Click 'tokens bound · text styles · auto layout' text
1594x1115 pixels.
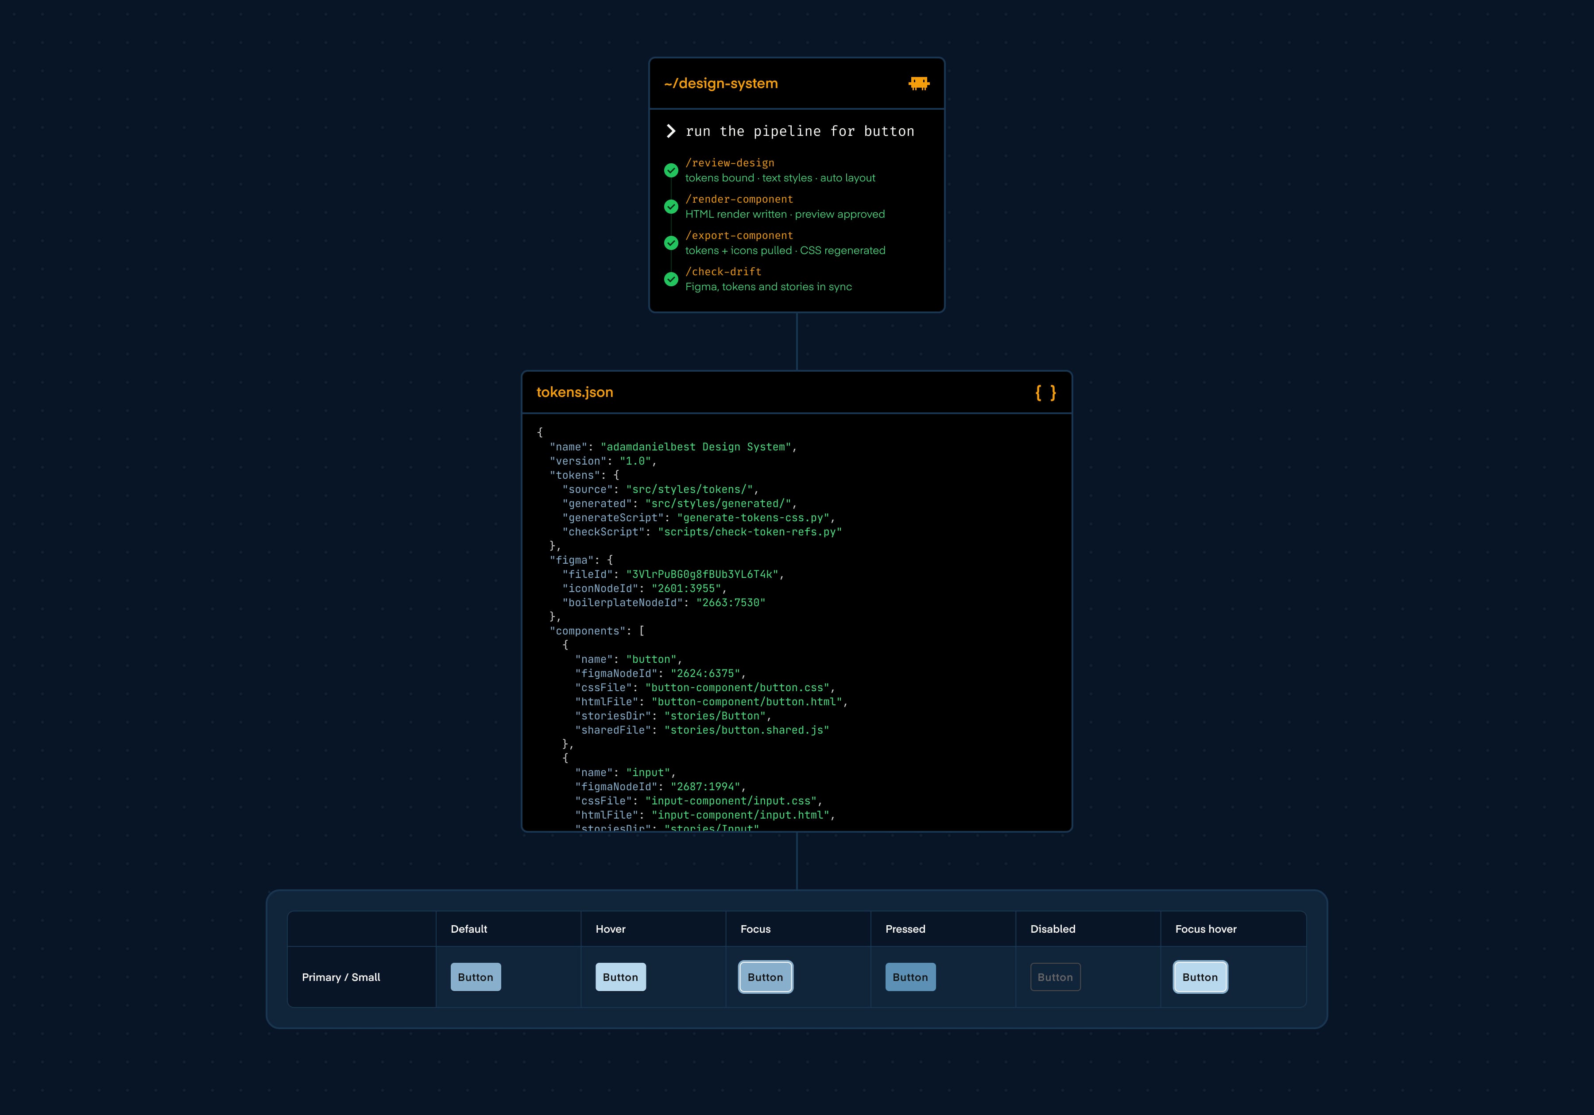point(780,178)
